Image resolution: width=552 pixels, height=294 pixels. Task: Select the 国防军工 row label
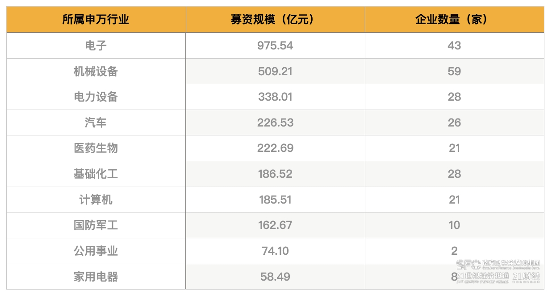point(96,225)
